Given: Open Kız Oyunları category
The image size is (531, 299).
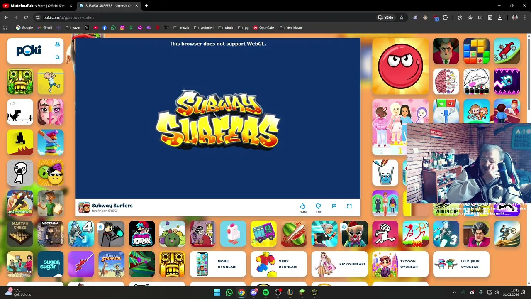Looking at the screenshot, I should point(340,264).
